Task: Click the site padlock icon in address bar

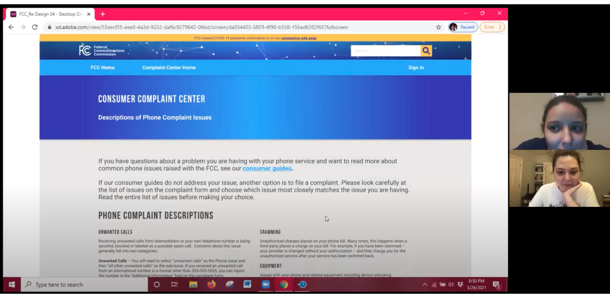Action: [49, 27]
